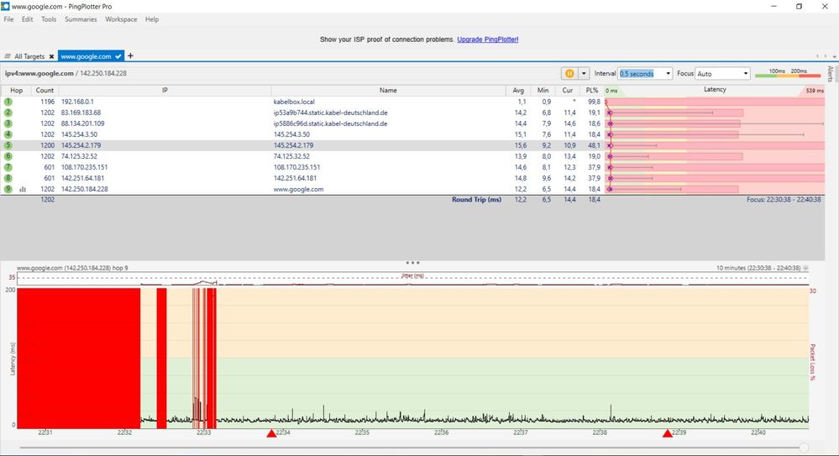Click the timeline slider handle below the graph
The image size is (839, 456).
[804, 448]
